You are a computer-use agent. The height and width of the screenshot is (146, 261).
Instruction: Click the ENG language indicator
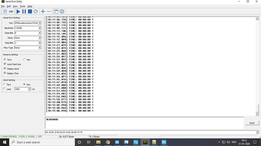coord(234,142)
